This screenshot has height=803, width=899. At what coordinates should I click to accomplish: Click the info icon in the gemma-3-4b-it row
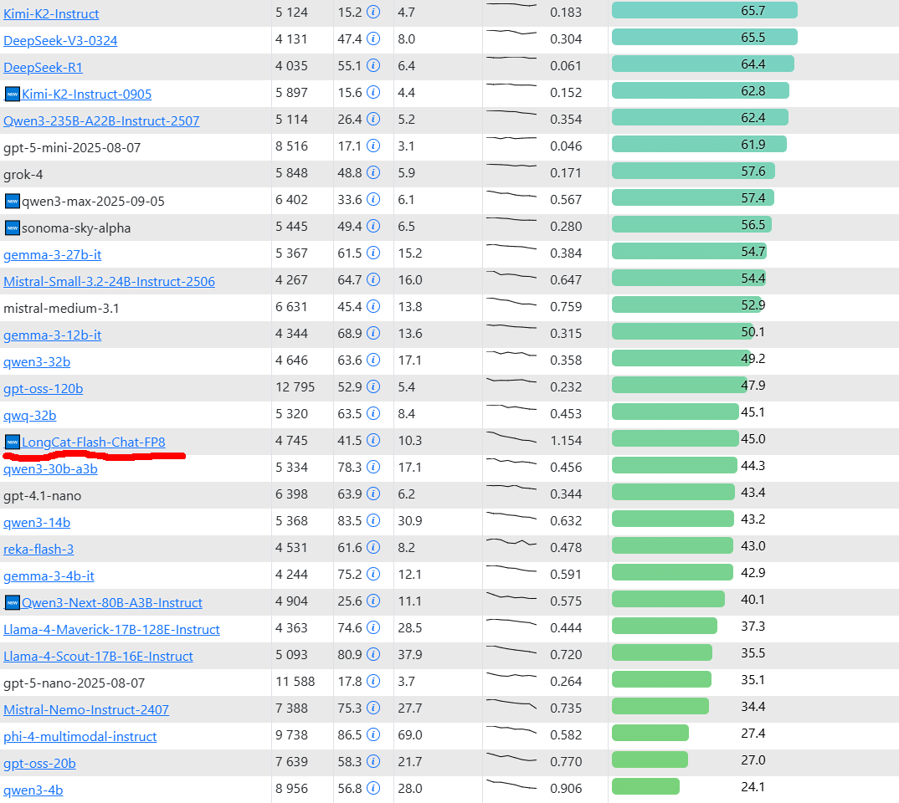click(x=373, y=574)
